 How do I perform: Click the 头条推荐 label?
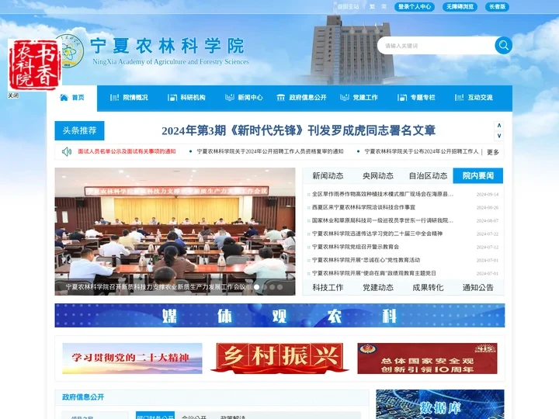[x=79, y=131]
